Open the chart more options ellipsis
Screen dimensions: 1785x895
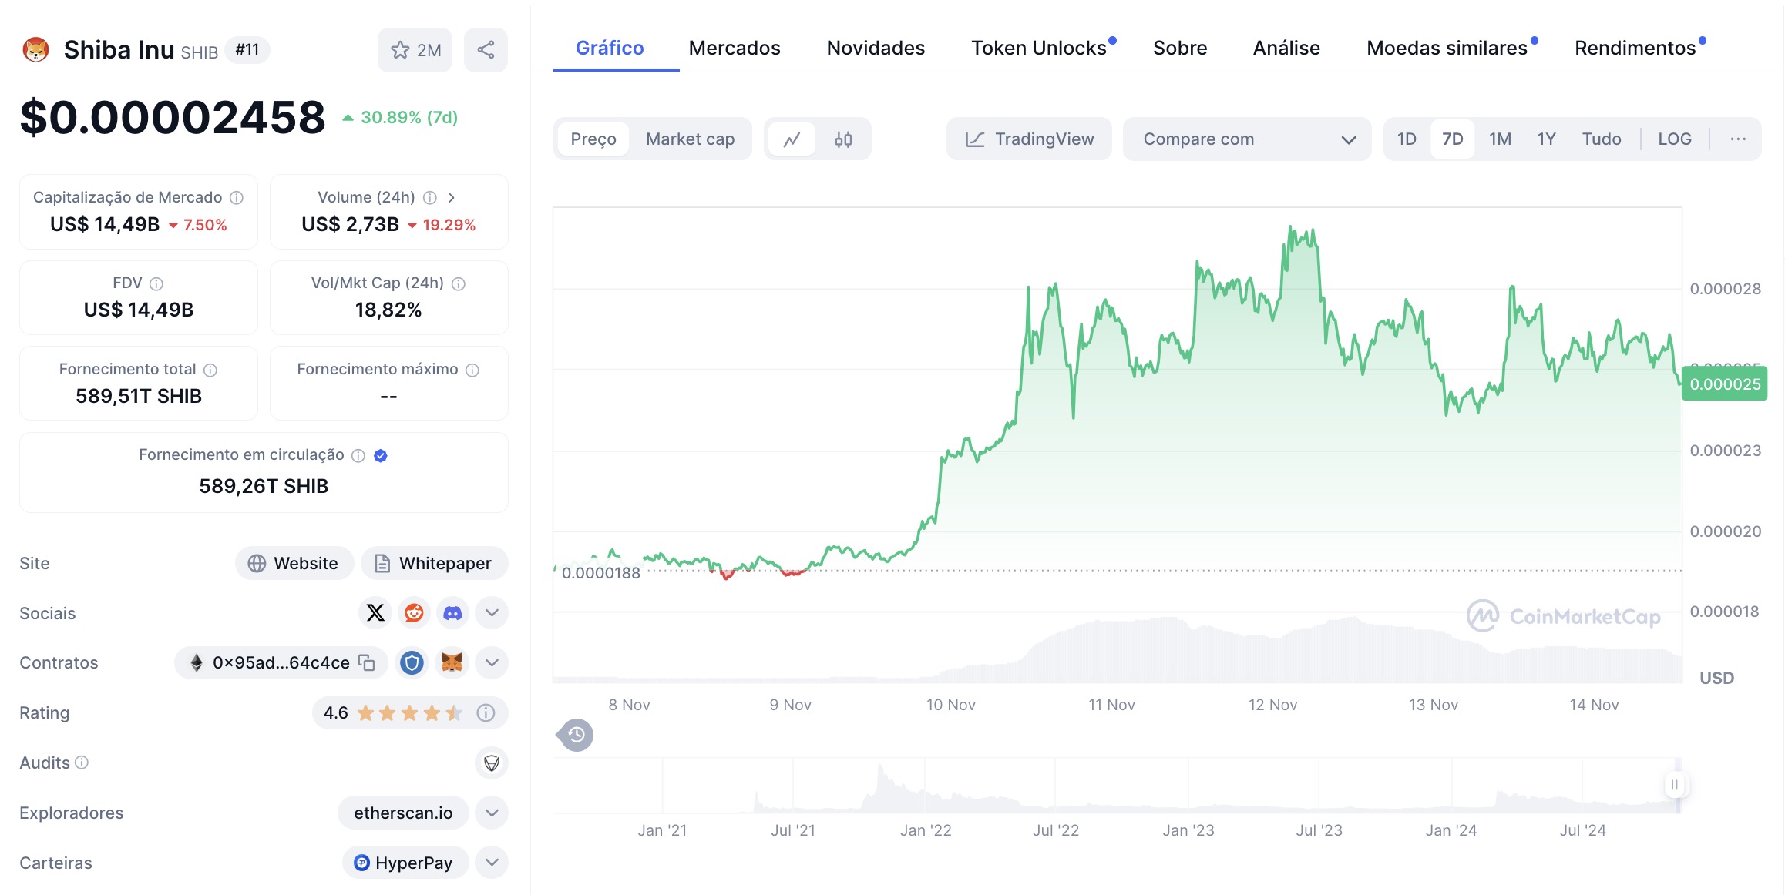(x=1738, y=139)
